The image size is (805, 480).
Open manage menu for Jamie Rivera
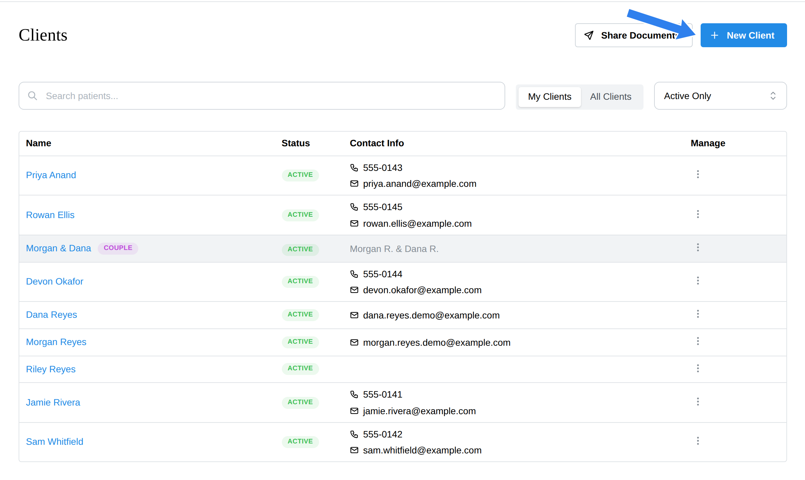[x=698, y=402]
